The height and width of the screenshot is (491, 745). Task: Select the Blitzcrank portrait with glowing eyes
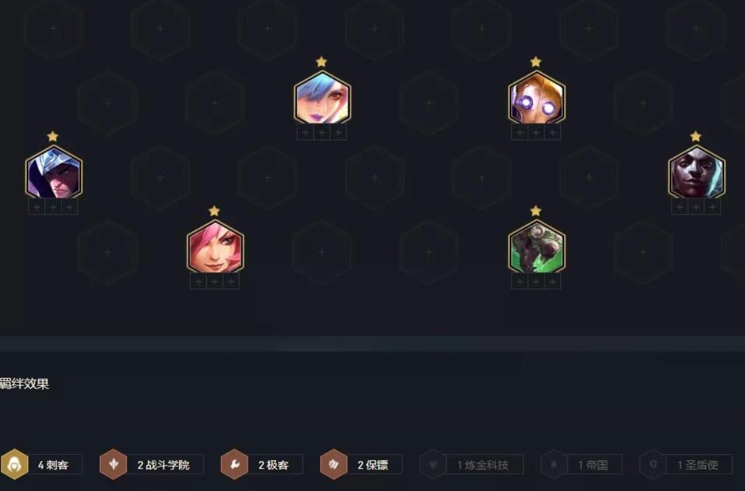point(536,97)
